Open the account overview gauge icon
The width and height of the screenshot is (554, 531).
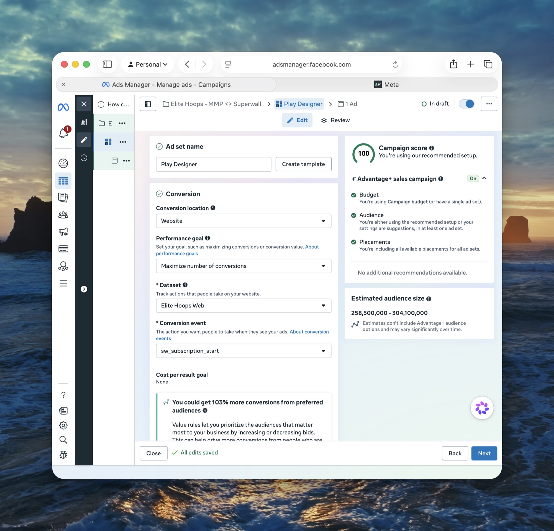(x=63, y=163)
